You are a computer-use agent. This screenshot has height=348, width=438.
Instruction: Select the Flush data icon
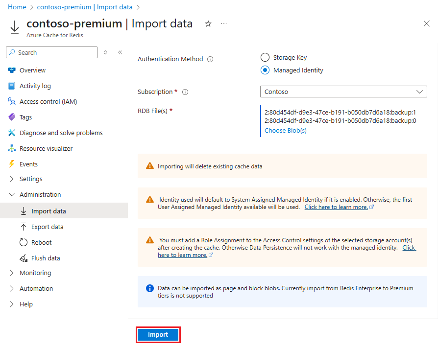pyautogui.click(x=24, y=258)
